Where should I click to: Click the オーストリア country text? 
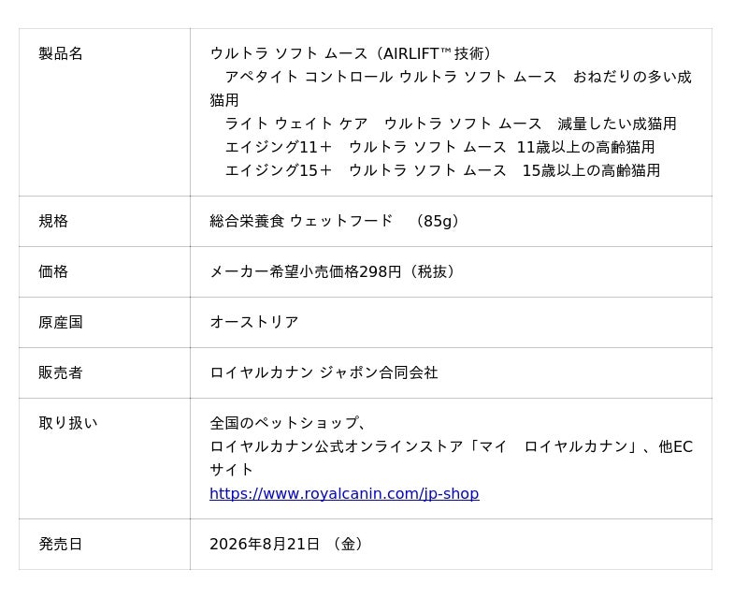pyautogui.click(x=254, y=323)
